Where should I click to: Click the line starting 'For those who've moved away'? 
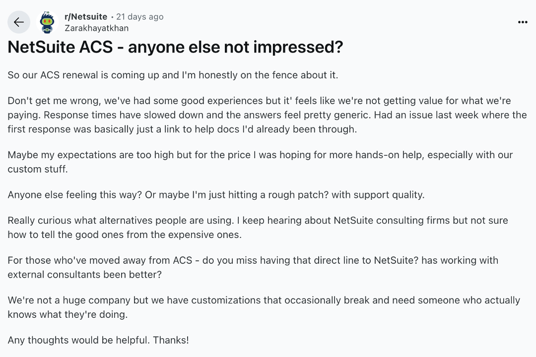pyautogui.click(x=253, y=260)
